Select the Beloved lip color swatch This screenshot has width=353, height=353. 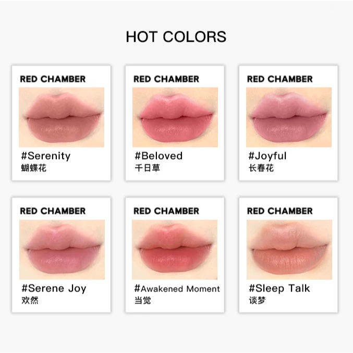(175, 117)
